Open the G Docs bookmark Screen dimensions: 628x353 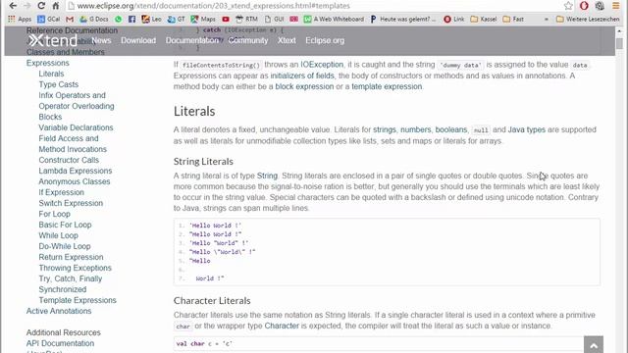pyautogui.click(x=94, y=19)
